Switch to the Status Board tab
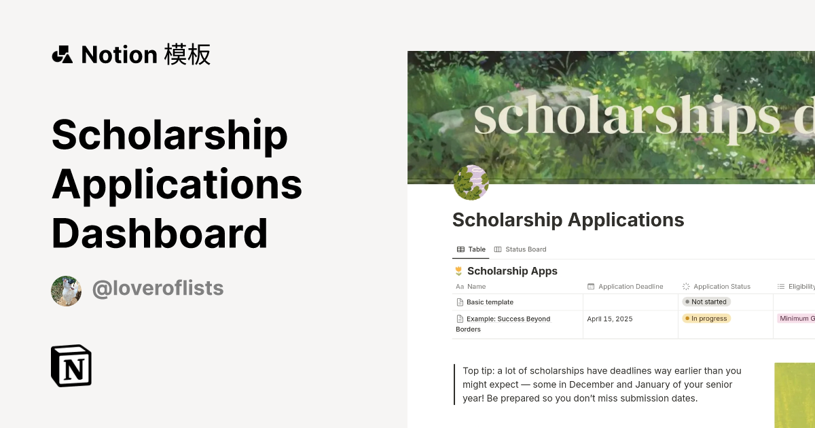Image resolution: width=815 pixels, height=428 pixels. tap(520, 249)
